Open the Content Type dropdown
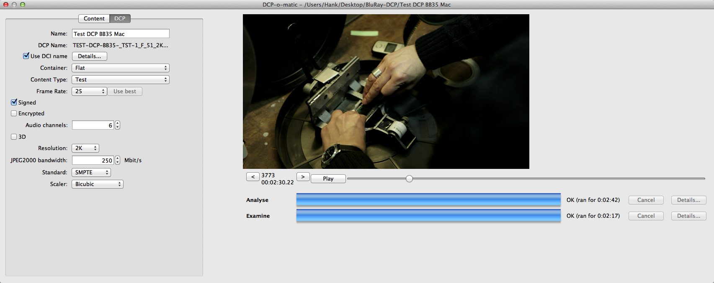The height and width of the screenshot is (283, 714). (x=121, y=79)
